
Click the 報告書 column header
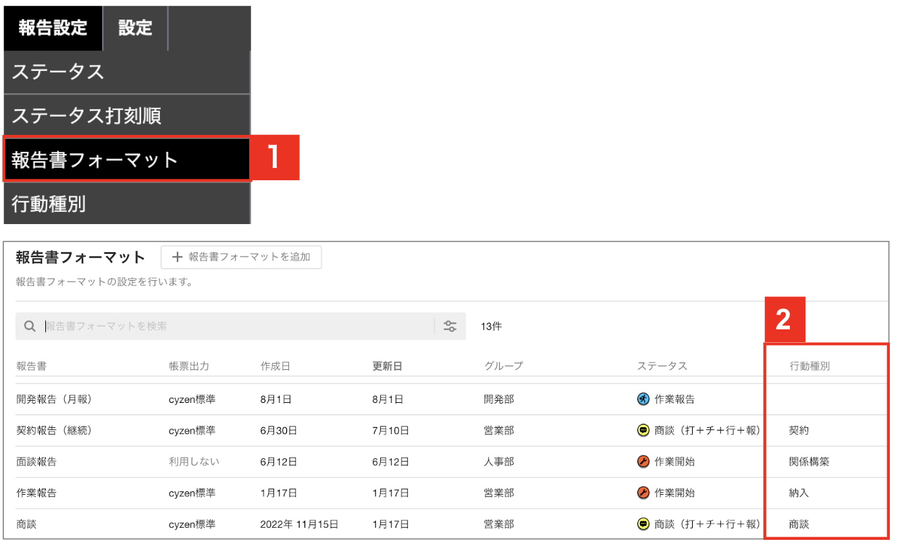pos(31,366)
